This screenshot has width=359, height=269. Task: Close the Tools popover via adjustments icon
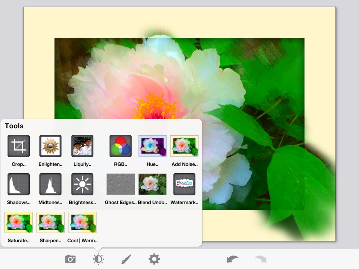coord(98,259)
